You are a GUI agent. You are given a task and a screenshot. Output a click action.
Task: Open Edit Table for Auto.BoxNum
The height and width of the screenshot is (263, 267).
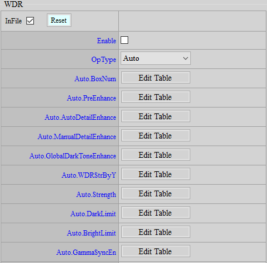point(156,78)
